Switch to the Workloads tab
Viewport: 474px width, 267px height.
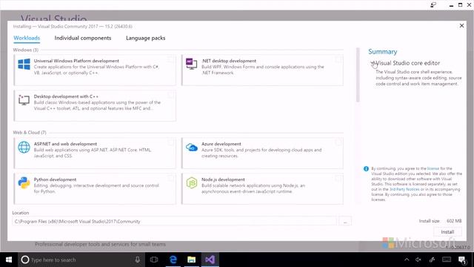(x=27, y=38)
